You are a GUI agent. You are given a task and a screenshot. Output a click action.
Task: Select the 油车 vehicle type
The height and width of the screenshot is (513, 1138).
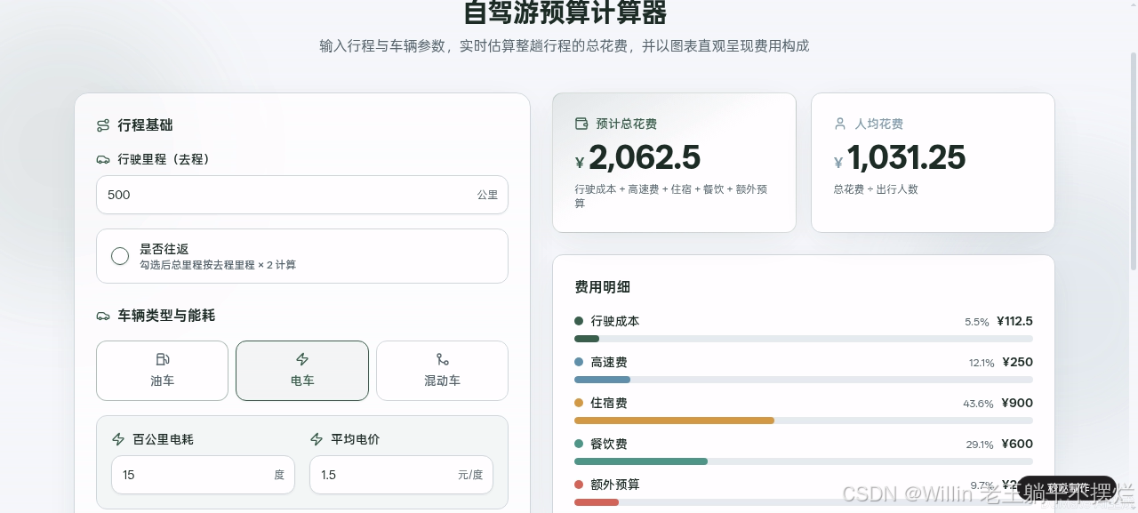162,371
